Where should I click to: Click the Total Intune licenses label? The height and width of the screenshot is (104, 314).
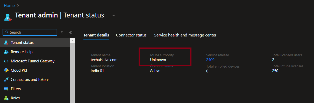click(288, 66)
